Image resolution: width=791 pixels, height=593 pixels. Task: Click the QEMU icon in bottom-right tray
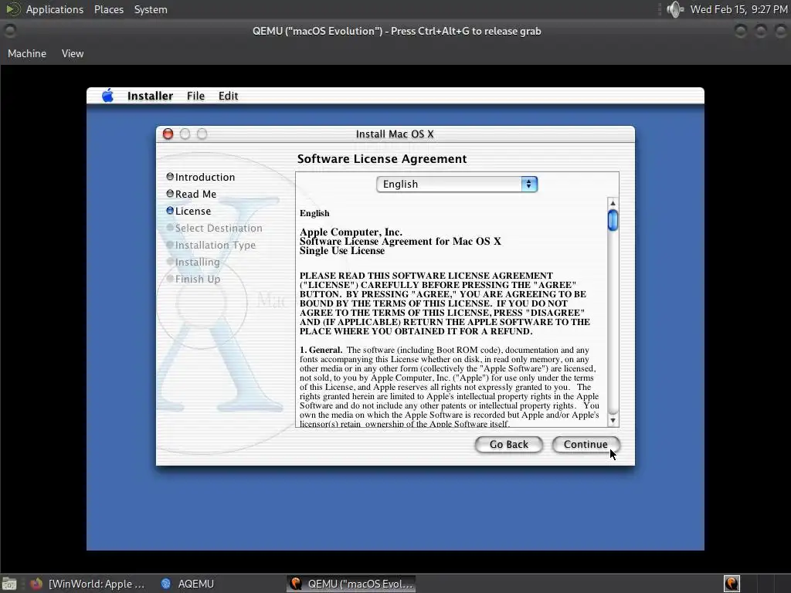(x=732, y=584)
